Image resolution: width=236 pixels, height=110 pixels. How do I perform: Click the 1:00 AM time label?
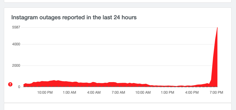tap(69, 93)
